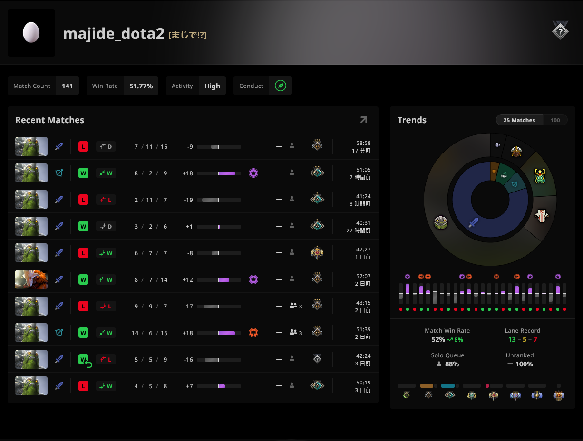Click the Win Rate 51.77% stat chip
The height and width of the screenshot is (441, 583).
pyautogui.click(x=122, y=86)
